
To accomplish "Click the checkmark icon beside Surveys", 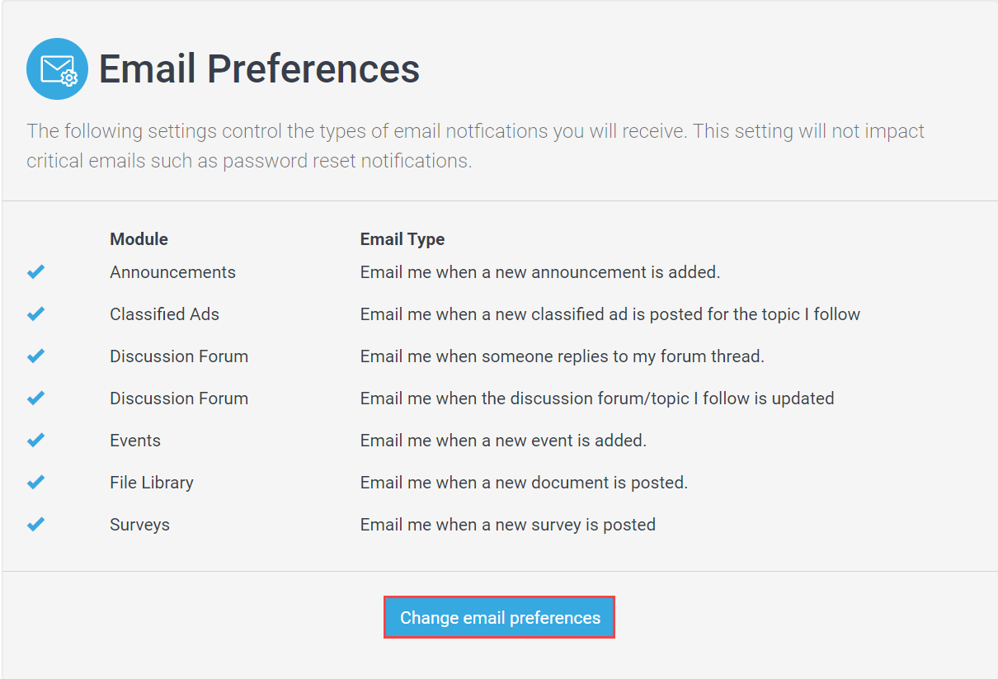I will [35, 524].
